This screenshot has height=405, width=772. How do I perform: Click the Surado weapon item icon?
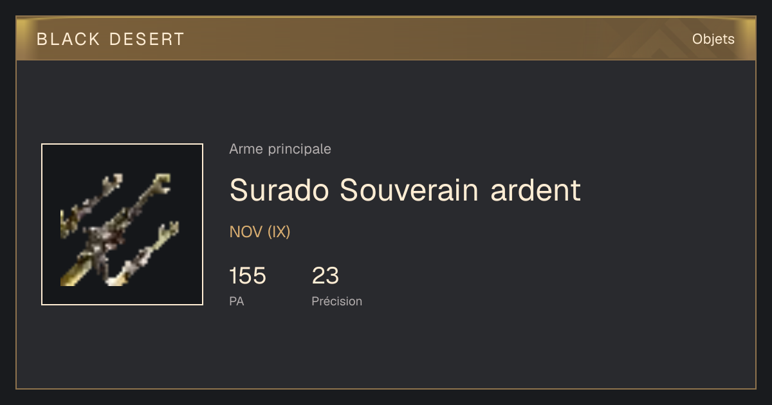pyautogui.click(x=122, y=224)
